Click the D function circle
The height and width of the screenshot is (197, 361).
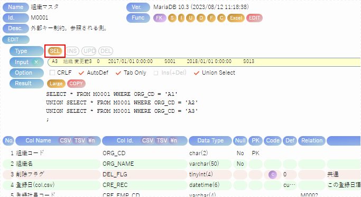point(201,18)
